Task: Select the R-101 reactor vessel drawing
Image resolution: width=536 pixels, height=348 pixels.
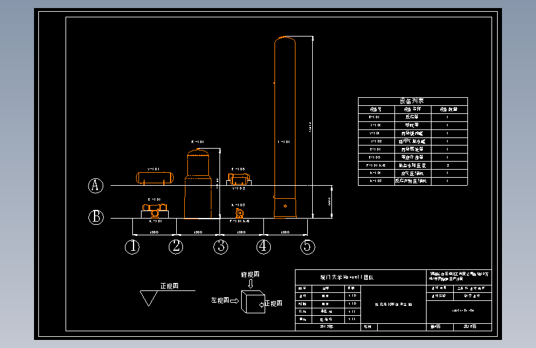Action: pyautogui.click(x=198, y=183)
